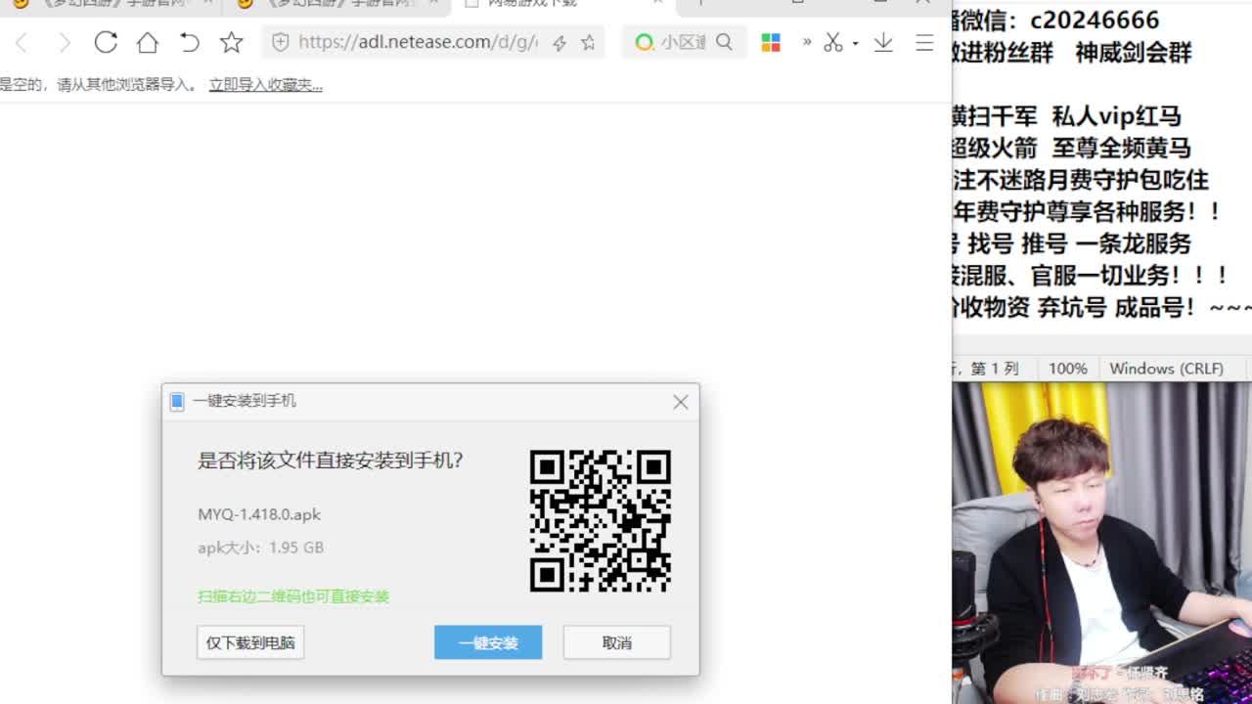The width and height of the screenshot is (1252, 704).
Task: Click the magnifier search icon
Action: 724,42
